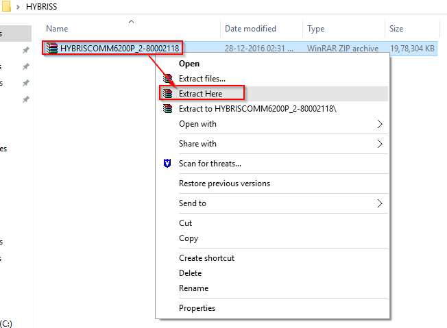Sort by Date modified column header
This screenshot has width=447, height=328.
coord(250,29)
